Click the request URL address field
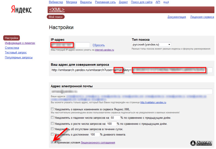Viewport: 216px width, 149px height. [x=131, y=70]
